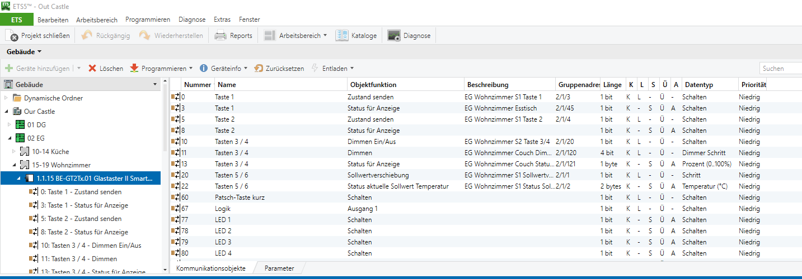Open the Kataloge book icon
The width and height of the screenshot is (802, 279).
click(342, 36)
